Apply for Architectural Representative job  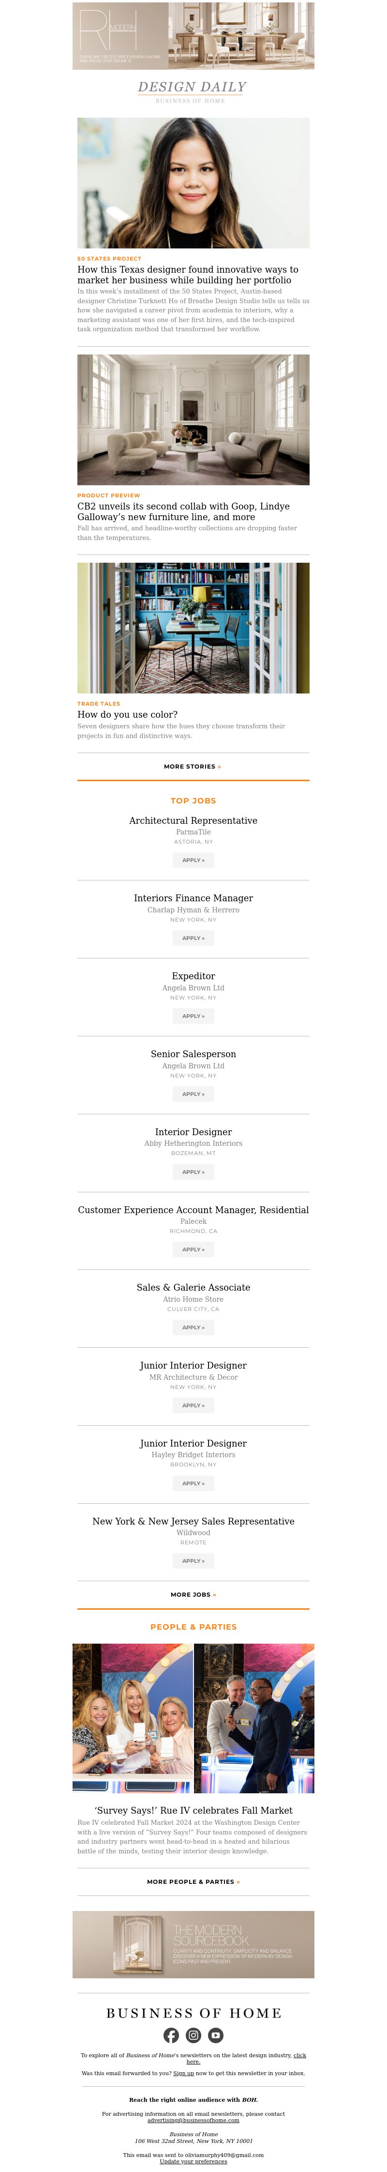pos(193,860)
